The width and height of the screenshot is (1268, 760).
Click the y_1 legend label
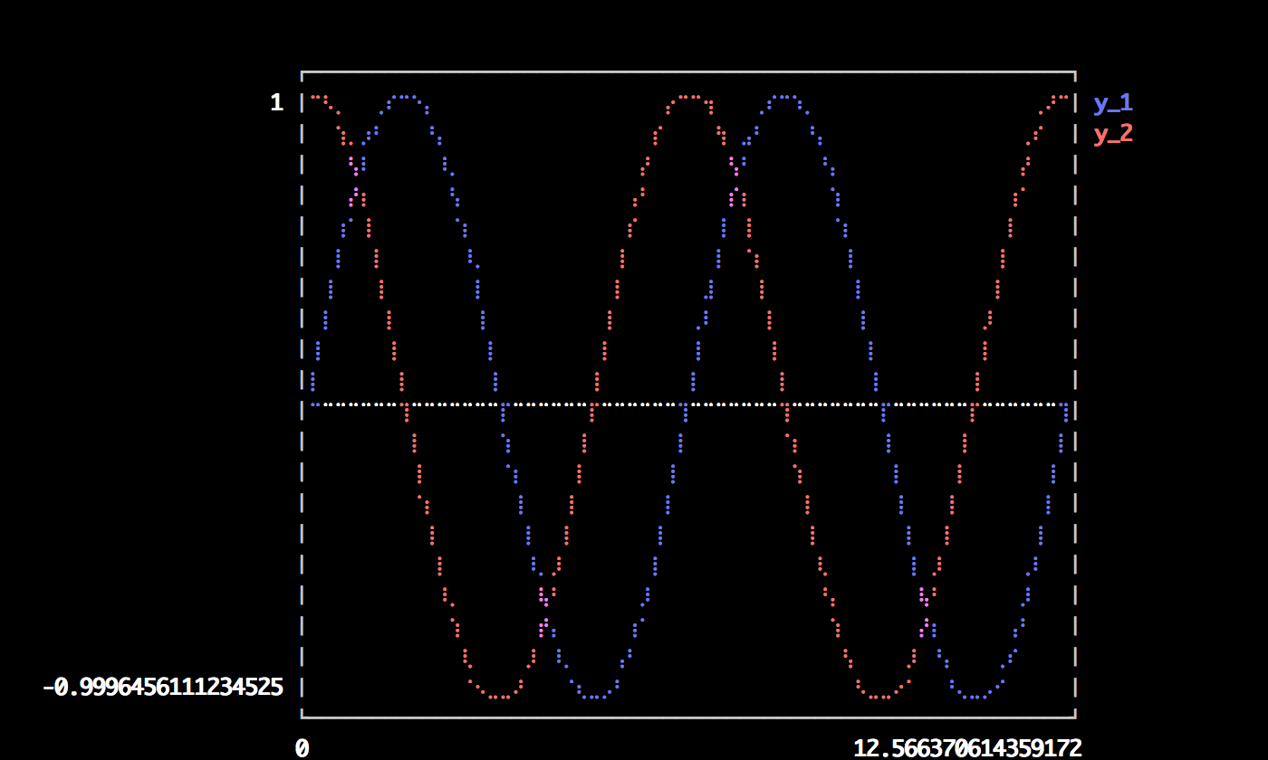coord(1112,103)
